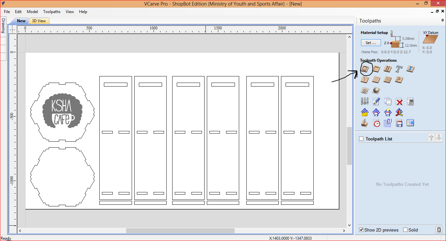Pin the Toolpaths panel with pushpin

click(x=442, y=21)
